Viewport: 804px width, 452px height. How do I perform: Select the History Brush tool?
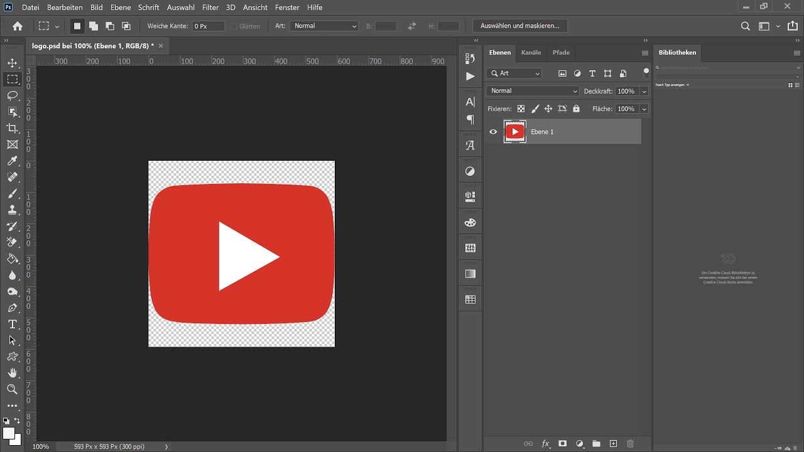(x=12, y=227)
